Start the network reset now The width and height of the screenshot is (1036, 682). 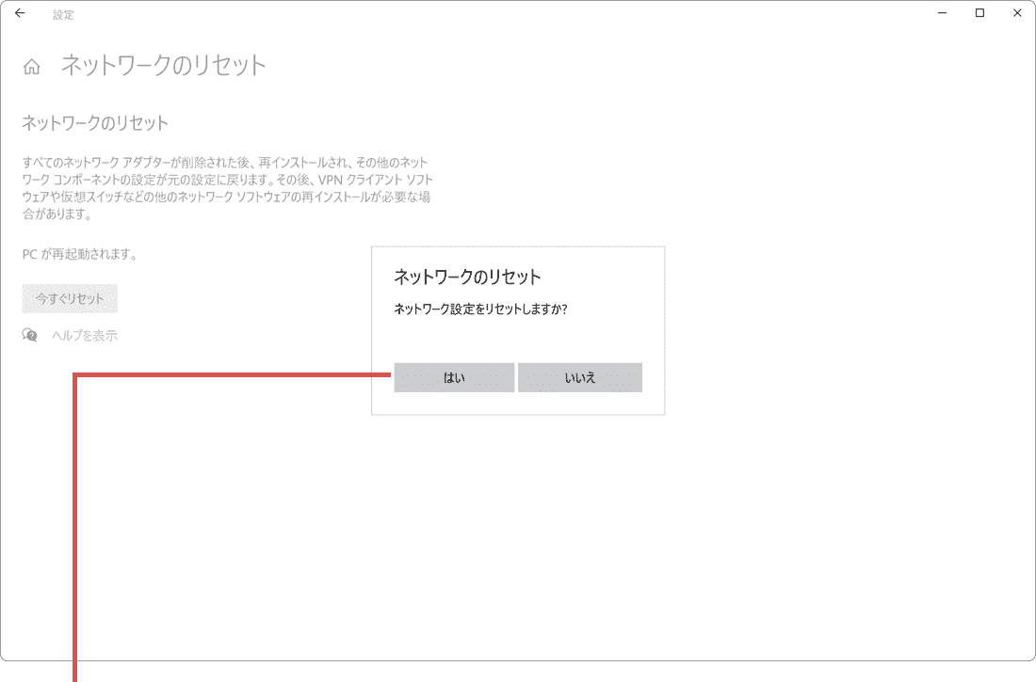click(70, 298)
